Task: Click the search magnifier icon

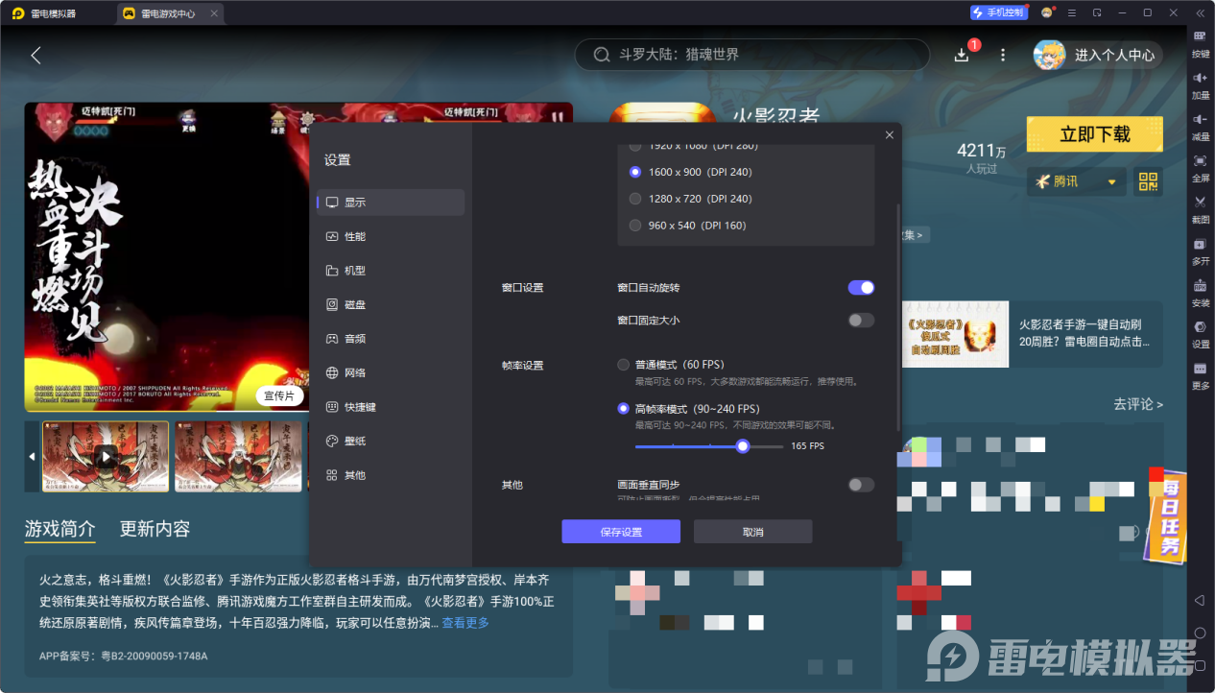Action: click(x=602, y=55)
